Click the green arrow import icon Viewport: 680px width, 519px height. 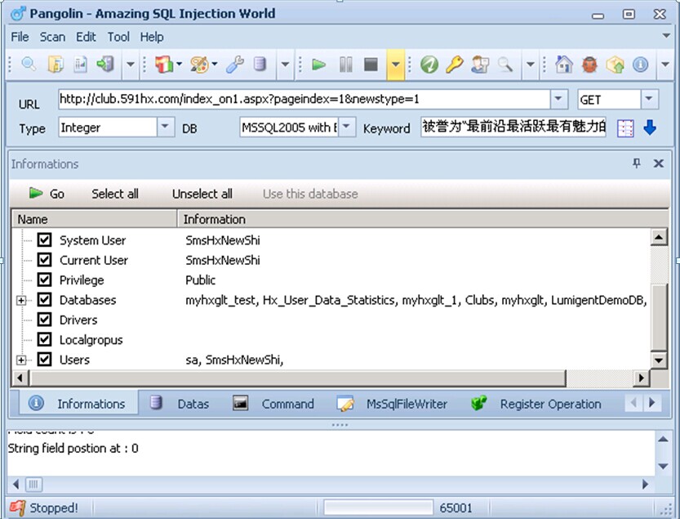[105, 65]
